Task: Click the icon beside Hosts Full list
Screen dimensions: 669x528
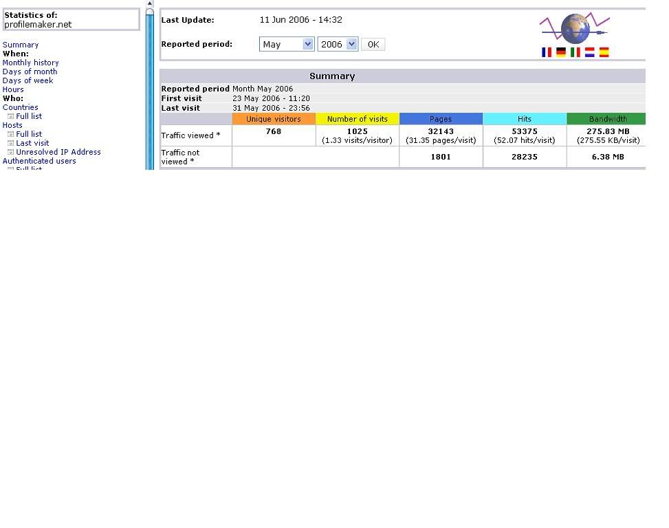Action: (x=11, y=134)
